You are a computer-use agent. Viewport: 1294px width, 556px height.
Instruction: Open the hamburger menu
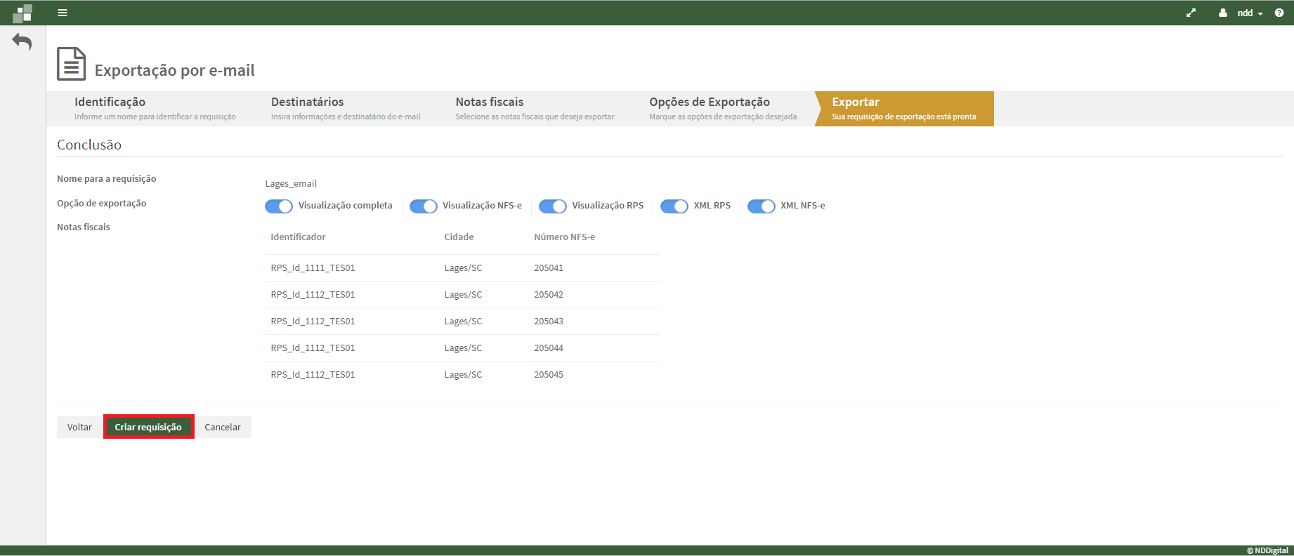(x=63, y=13)
